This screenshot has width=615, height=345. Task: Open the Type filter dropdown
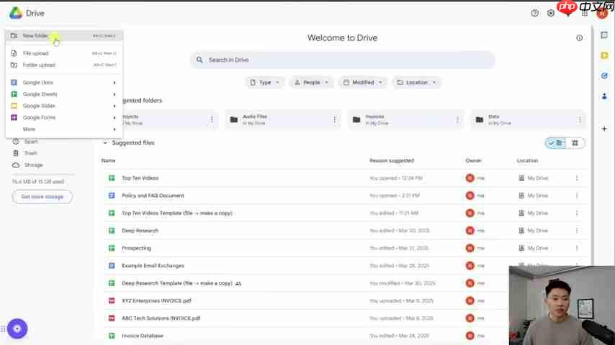[264, 83]
